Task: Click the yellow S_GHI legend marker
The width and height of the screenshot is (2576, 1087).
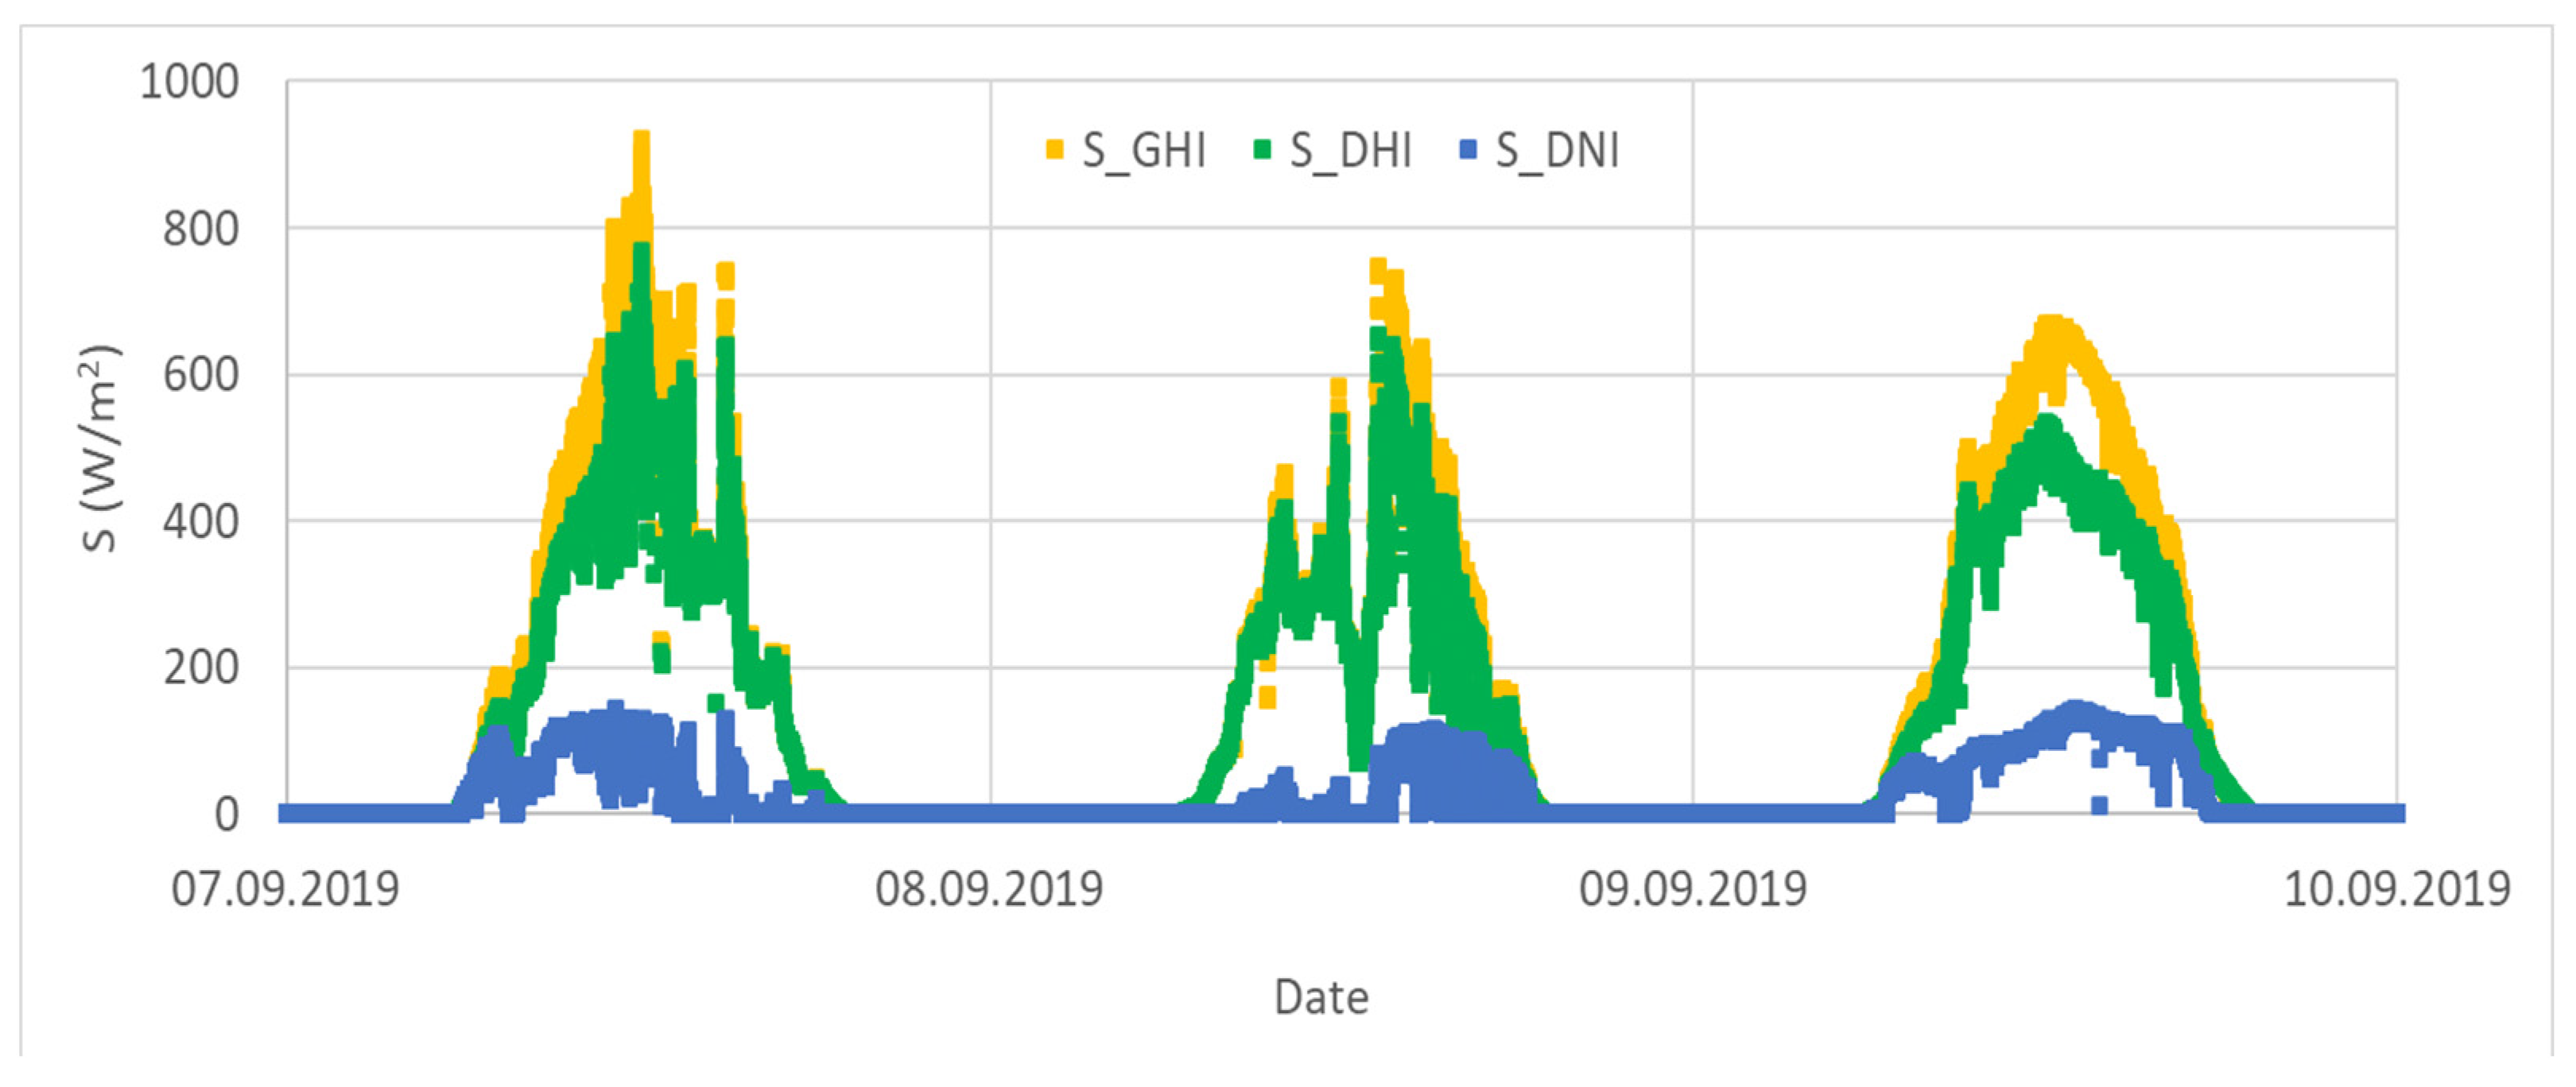Action: click(x=1054, y=150)
